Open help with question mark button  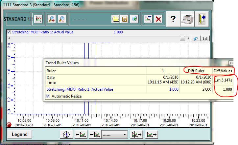point(173,19)
